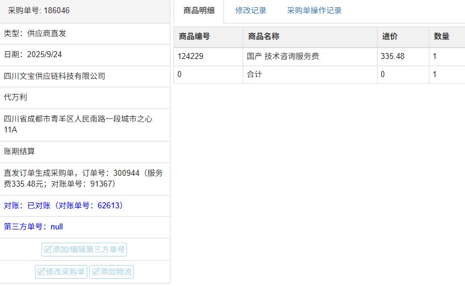Image resolution: width=465 pixels, height=286 pixels.
Task: Click the 商品名称 column header
Action: 263,37
